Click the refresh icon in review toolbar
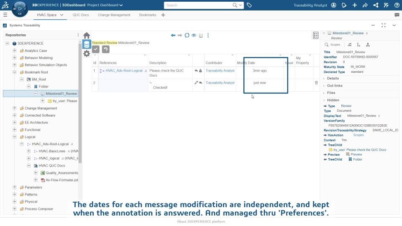The image size is (402, 226). [x=187, y=35]
